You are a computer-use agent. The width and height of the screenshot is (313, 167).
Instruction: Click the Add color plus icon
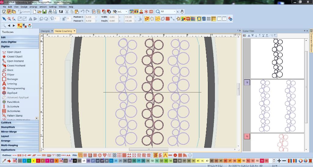279,161
